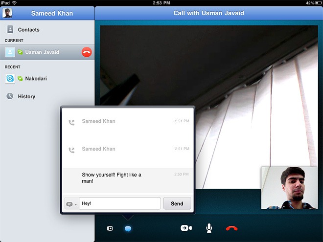323x242 pixels.
Task: Tap the 2:53 PM status bar clock
Action: tap(161, 3)
